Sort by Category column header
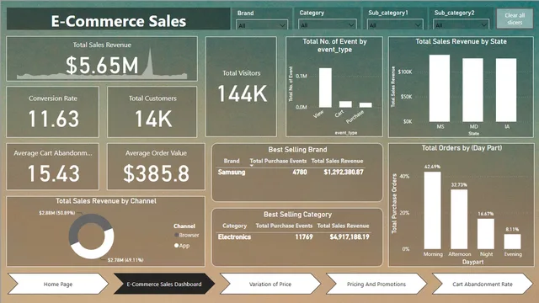The width and height of the screenshot is (539, 303). pos(234,226)
